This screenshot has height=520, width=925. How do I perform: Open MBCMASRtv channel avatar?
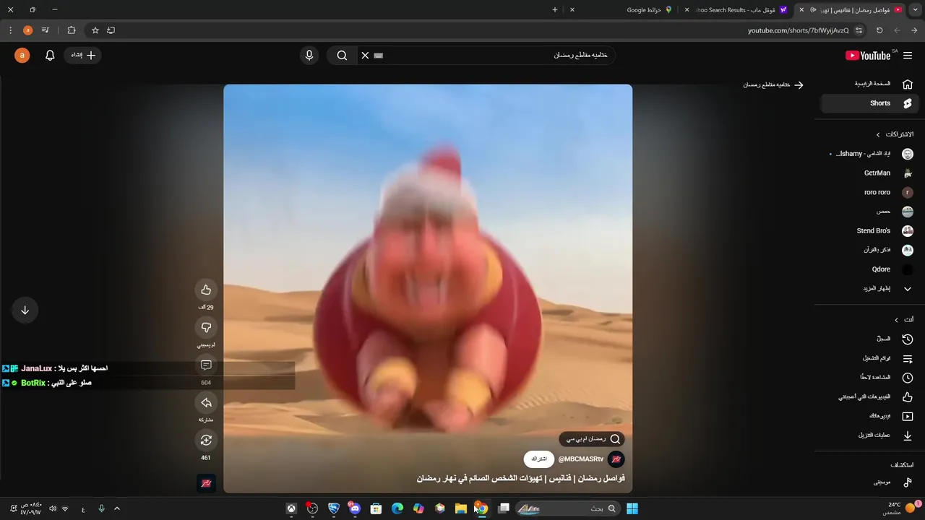coord(616,459)
